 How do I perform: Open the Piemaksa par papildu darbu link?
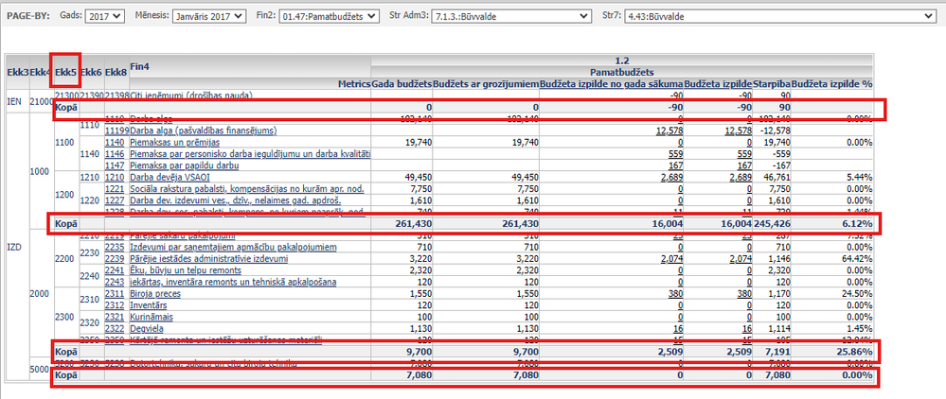185,165
